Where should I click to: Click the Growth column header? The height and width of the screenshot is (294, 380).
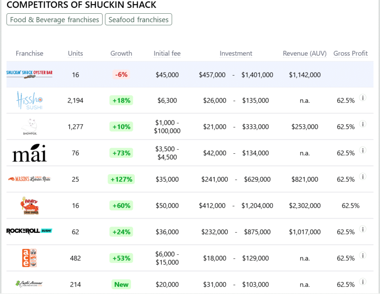(121, 53)
